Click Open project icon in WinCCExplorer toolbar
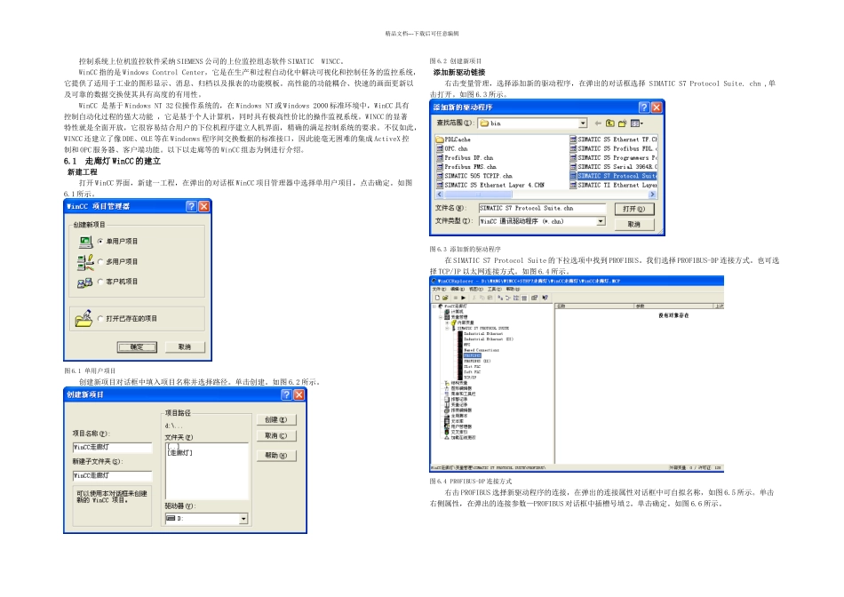 [445, 298]
